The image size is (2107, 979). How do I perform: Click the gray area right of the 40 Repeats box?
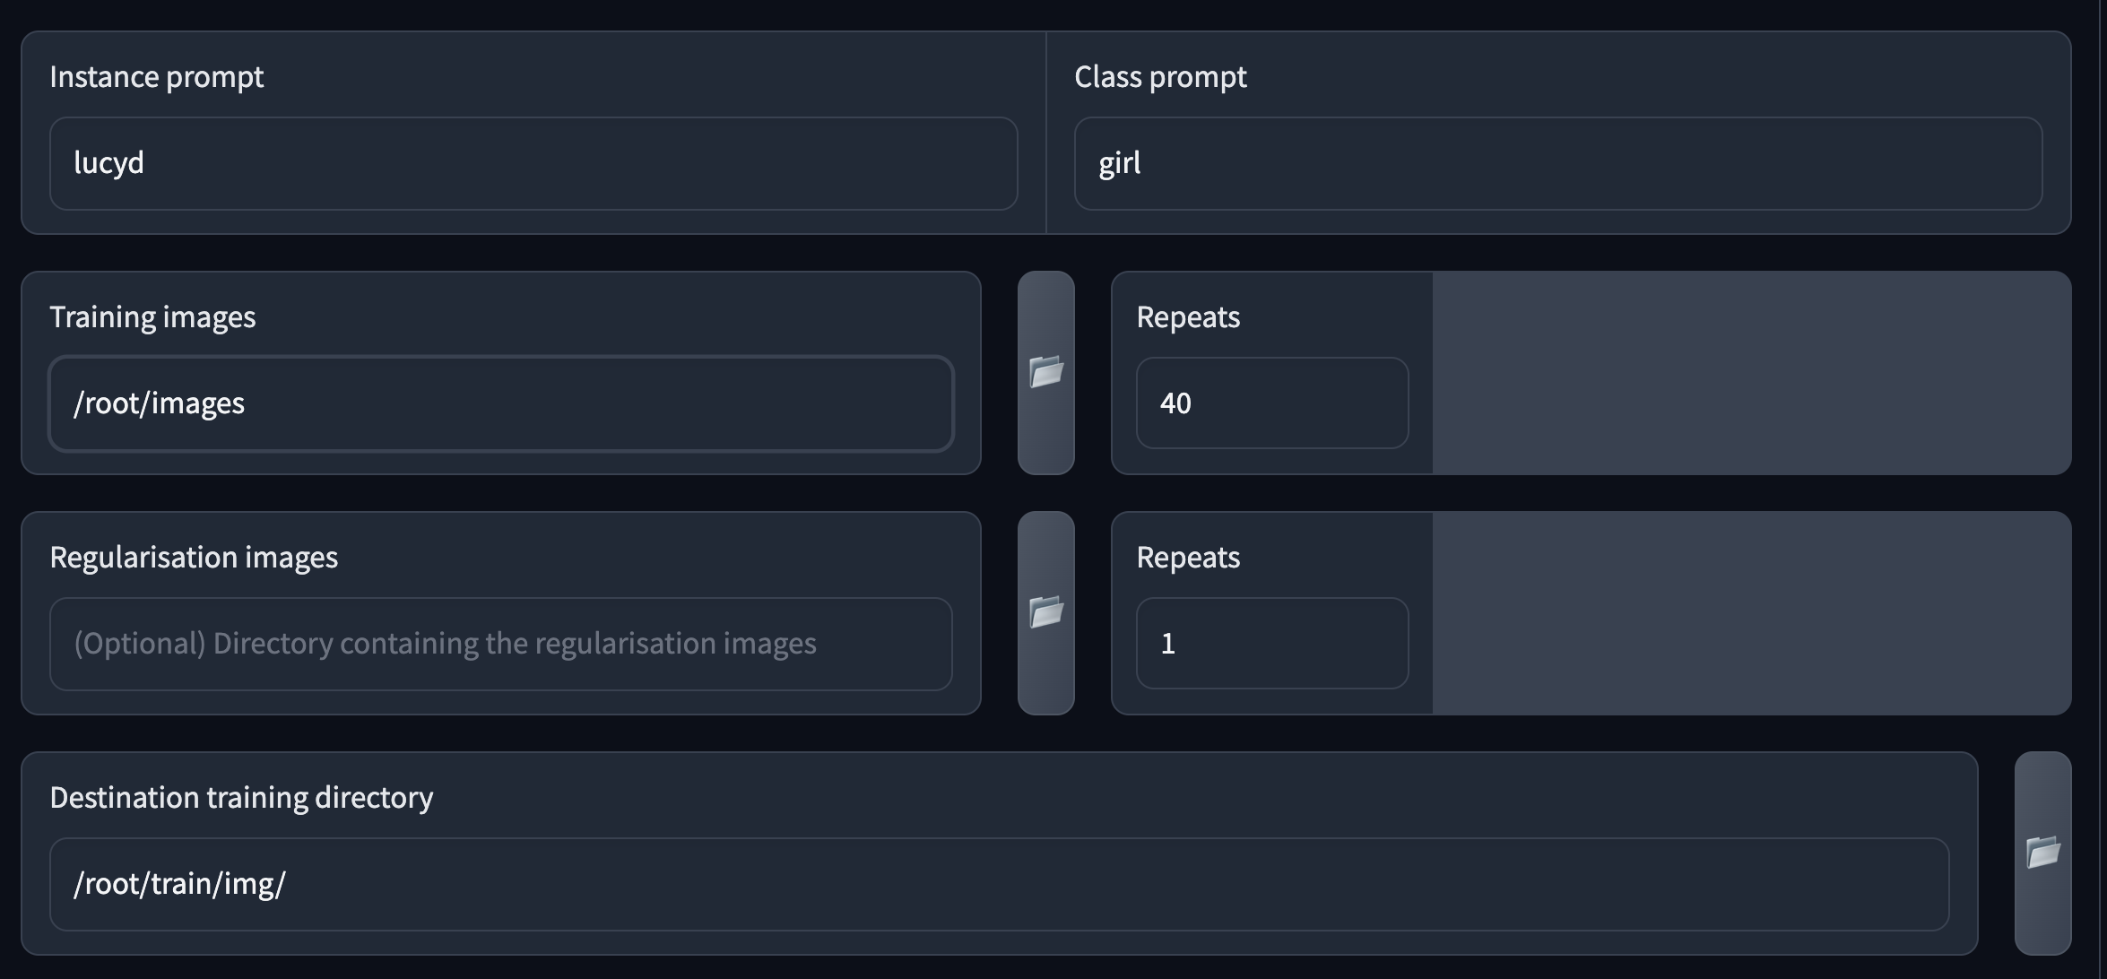1750,373
